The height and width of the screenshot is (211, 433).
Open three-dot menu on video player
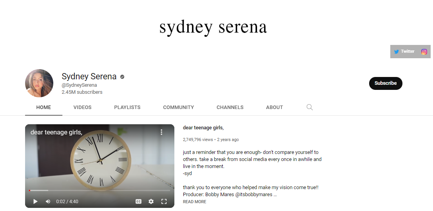click(161, 132)
